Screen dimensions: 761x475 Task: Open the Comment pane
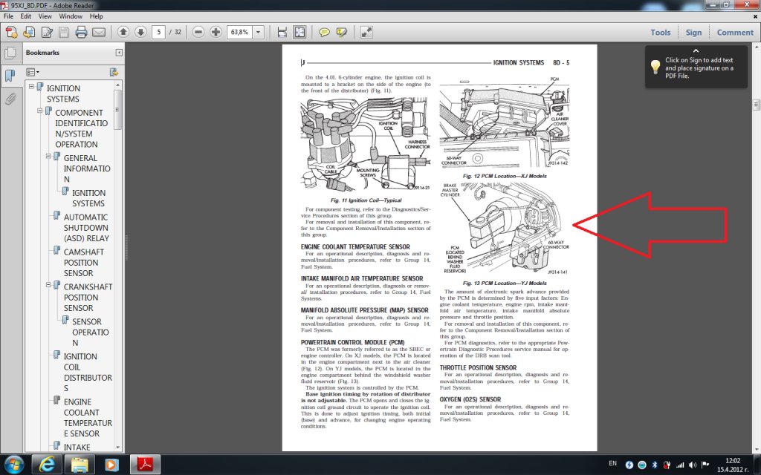coord(734,32)
